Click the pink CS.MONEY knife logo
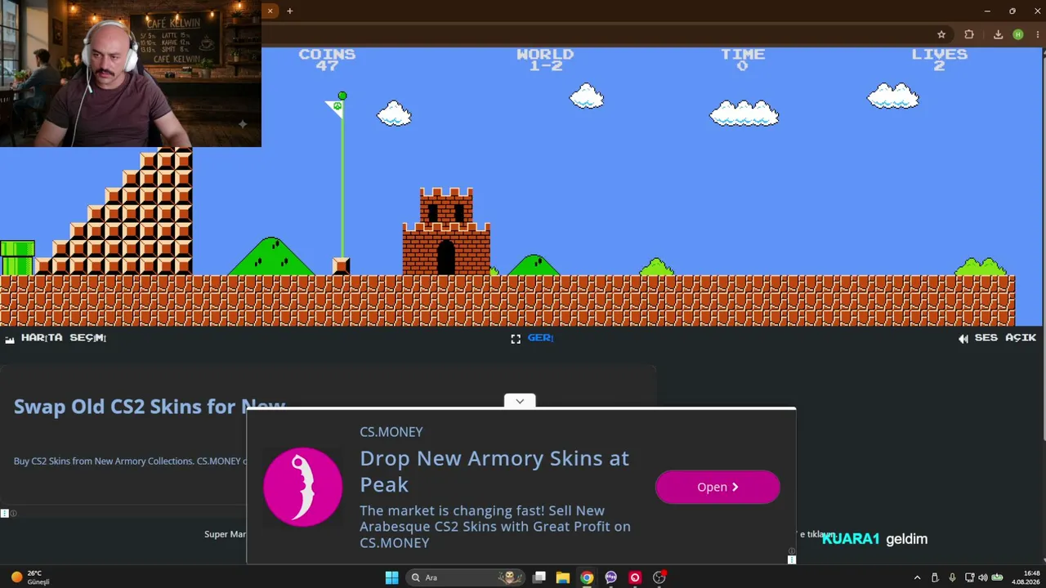This screenshot has width=1046, height=588. pyautogui.click(x=302, y=487)
